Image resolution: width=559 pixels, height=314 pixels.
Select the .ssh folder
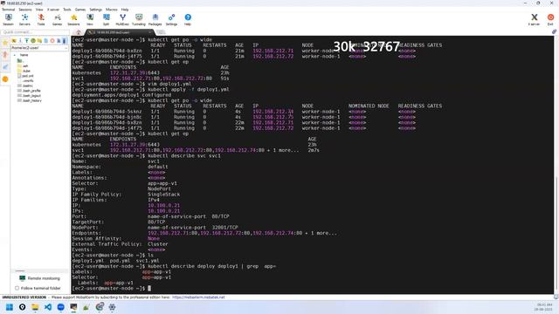(23, 66)
